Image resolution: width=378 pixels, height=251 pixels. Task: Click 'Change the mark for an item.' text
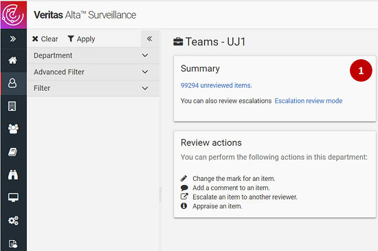(234, 179)
